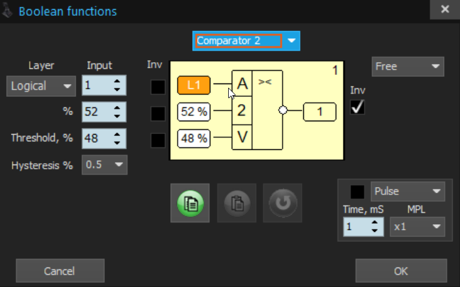The width and height of the screenshot is (460, 287).
Task: Click the 48 % block in diagram
Action: (x=193, y=138)
